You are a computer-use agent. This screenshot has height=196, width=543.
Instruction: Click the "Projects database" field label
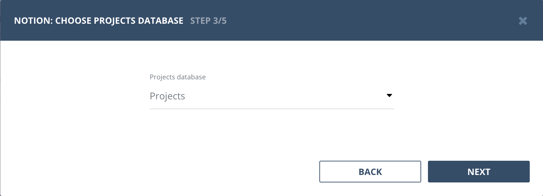[x=177, y=77]
